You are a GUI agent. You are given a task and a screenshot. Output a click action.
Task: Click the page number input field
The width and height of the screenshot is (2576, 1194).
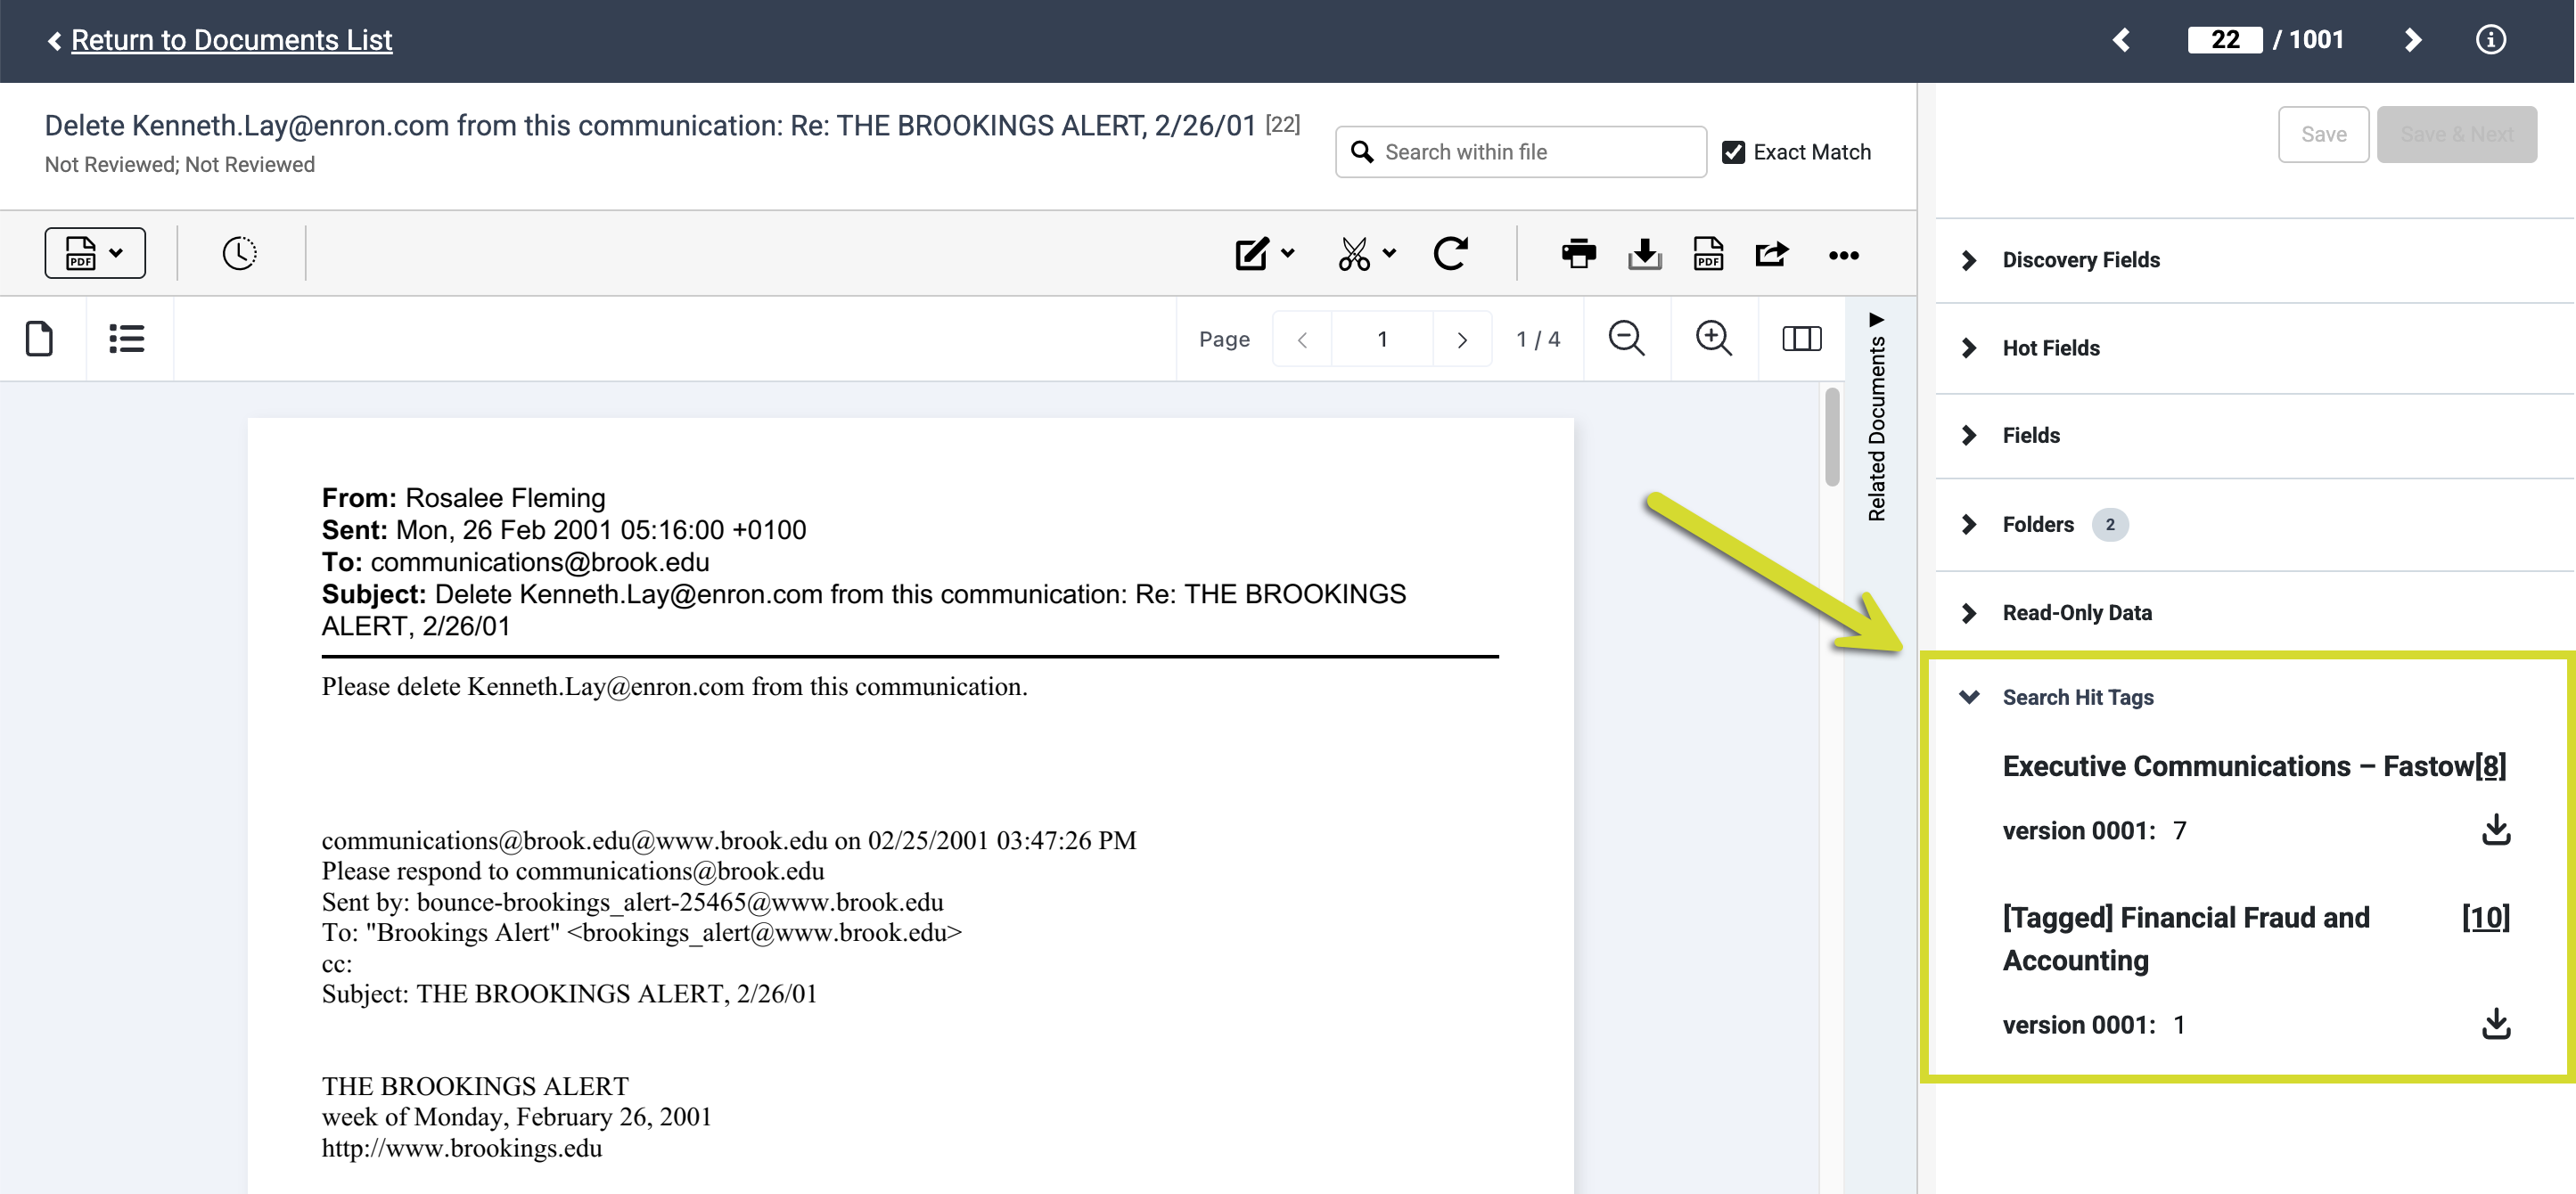tap(1382, 340)
